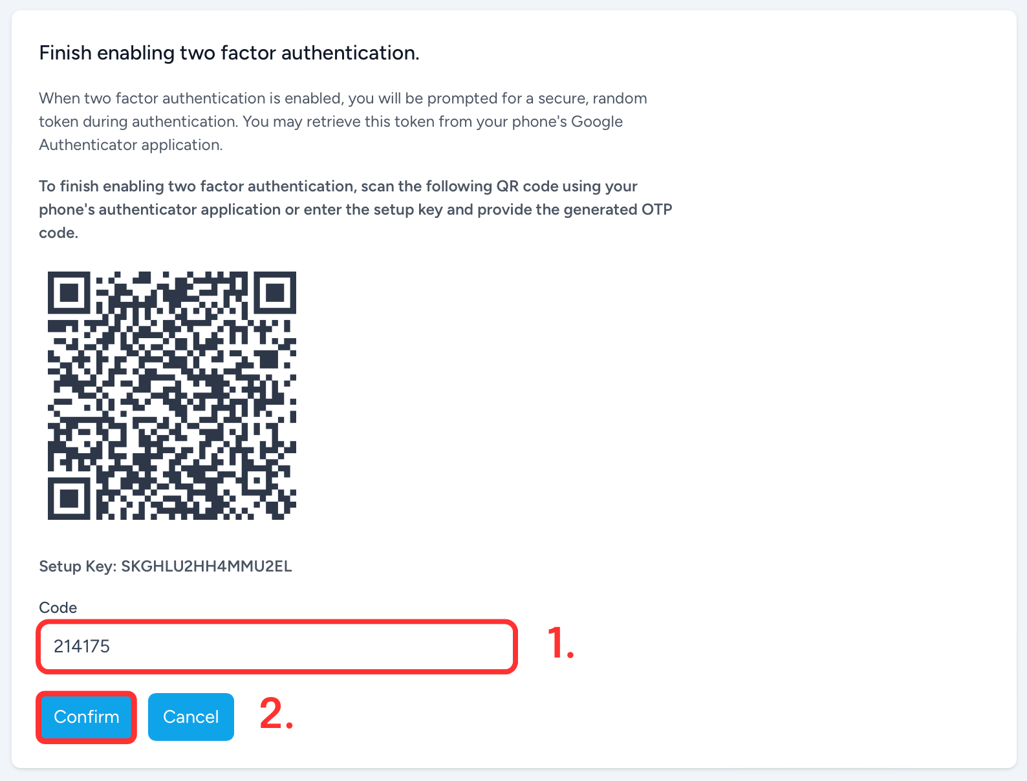The width and height of the screenshot is (1027, 781).
Task: Click the "214175" digits in the code field
Action: [82, 647]
